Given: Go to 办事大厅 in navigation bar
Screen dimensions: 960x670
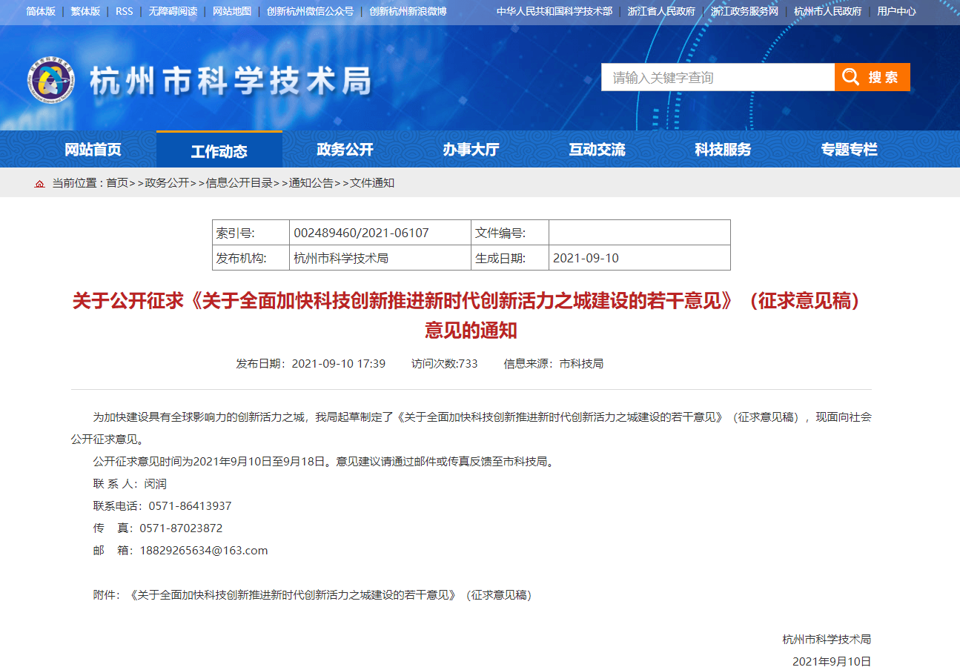Looking at the screenshot, I should (x=471, y=150).
